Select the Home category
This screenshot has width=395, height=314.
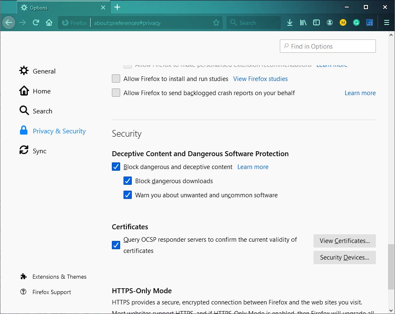35,91
